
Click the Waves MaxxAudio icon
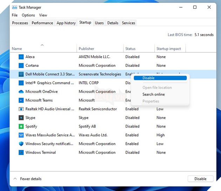click(21, 135)
